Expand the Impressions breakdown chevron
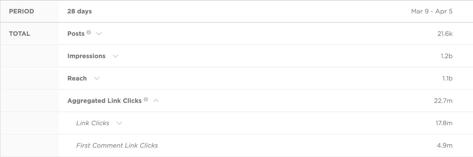The width and height of the screenshot is (473, 157). pos(116,56)
